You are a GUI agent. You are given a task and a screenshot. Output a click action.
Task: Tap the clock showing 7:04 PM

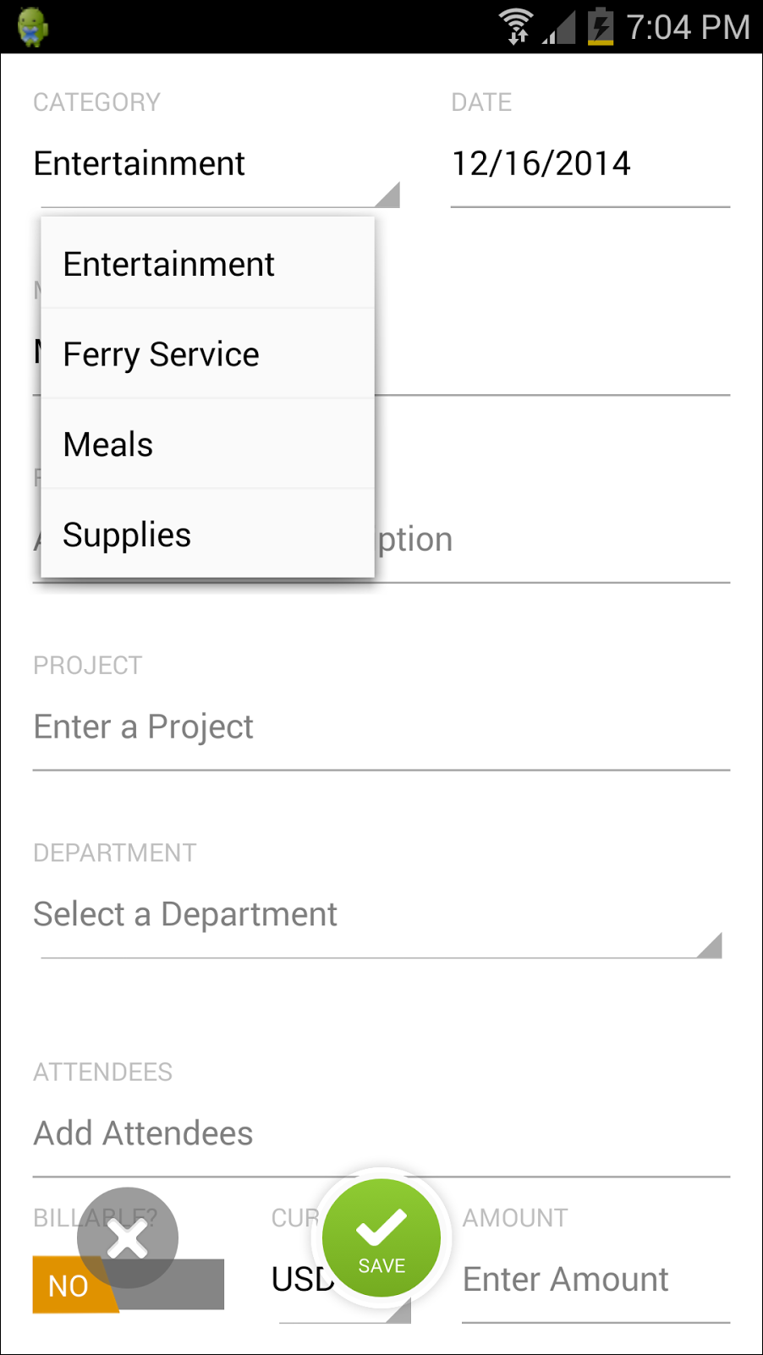pos(688,27)
